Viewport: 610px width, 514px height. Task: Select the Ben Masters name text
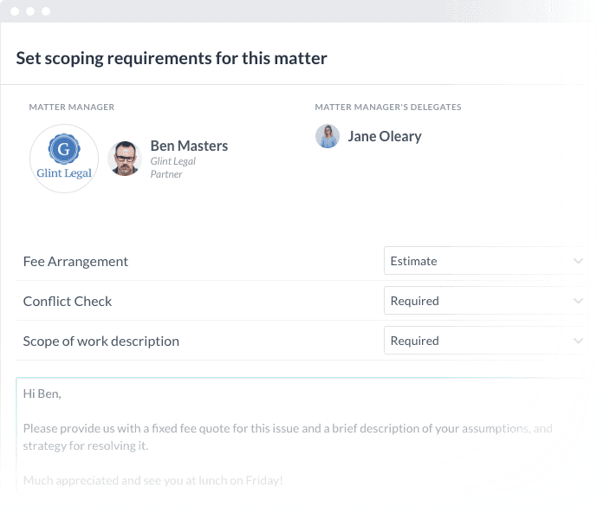tap(189, 146)
